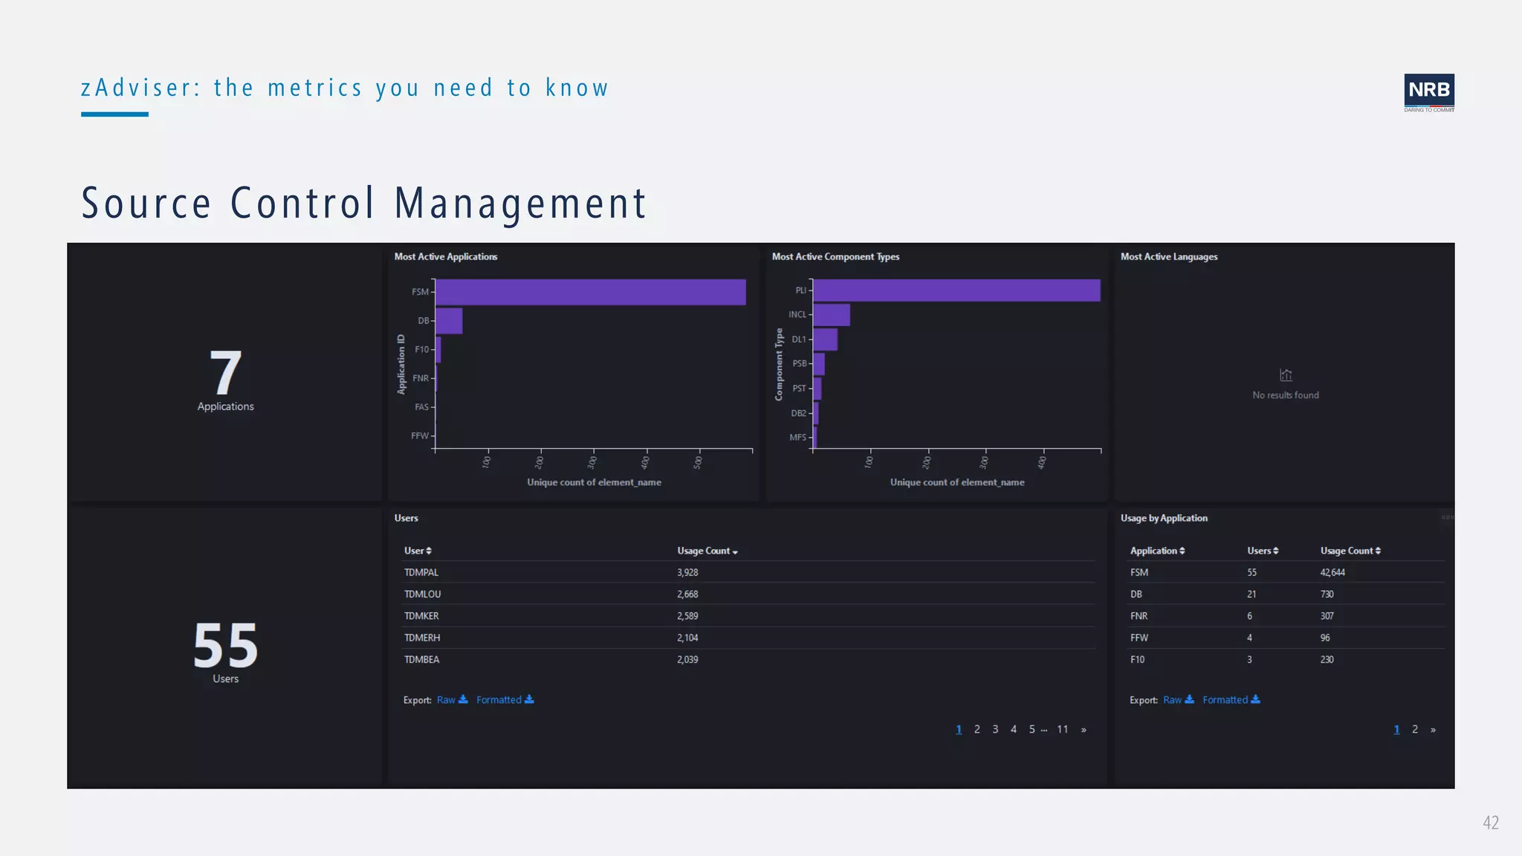The height and width of the screenshot is (856, 1522).
Task: Sort Usage by Application by Users column
Action: click(x=1263, y=551)
